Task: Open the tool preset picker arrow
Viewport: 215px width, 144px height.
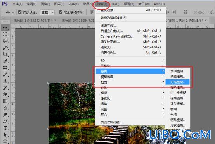Action: (13, 13)
